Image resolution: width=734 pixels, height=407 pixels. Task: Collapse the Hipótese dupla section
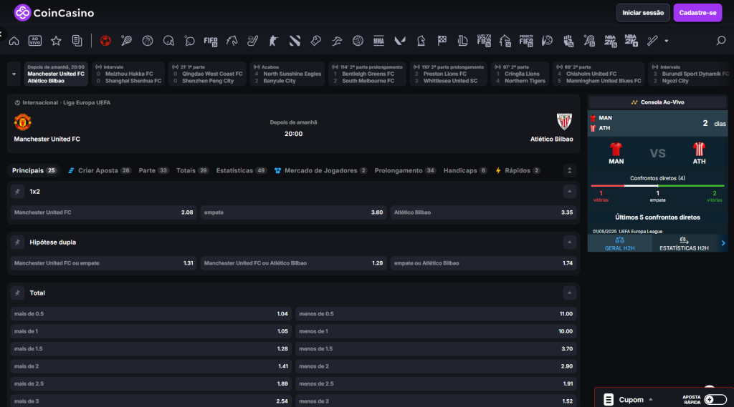click(569, 242)
